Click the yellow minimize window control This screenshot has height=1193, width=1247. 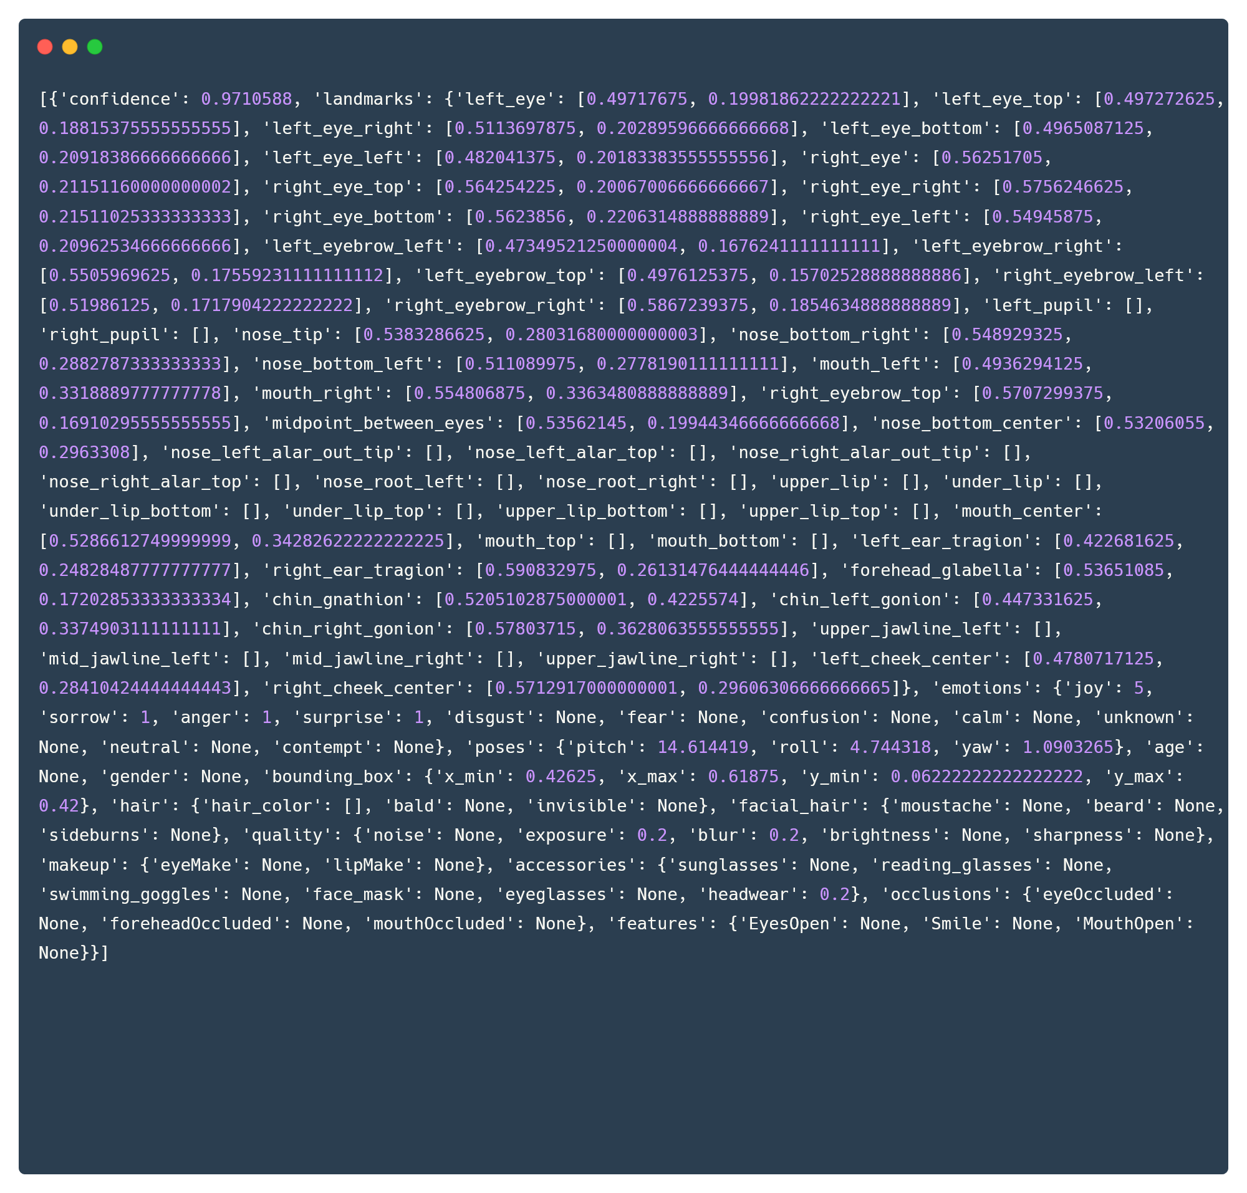(69, 46)
